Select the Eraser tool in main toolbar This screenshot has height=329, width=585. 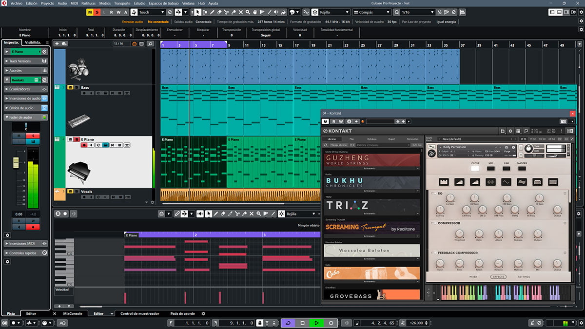tap(219, 12)
